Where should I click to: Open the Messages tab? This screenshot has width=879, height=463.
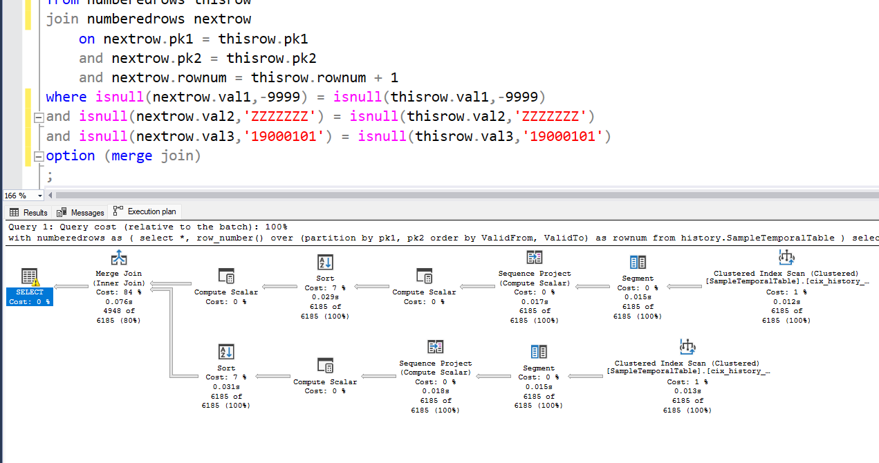pos(81,212)
